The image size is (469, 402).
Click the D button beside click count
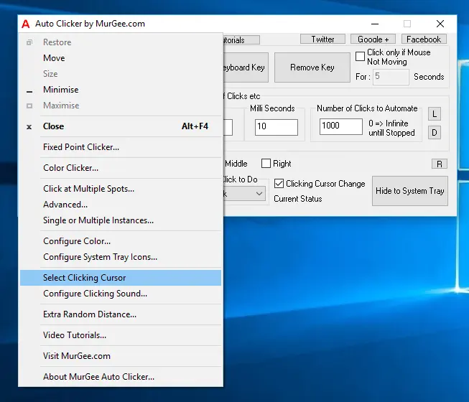click(435, 132)
